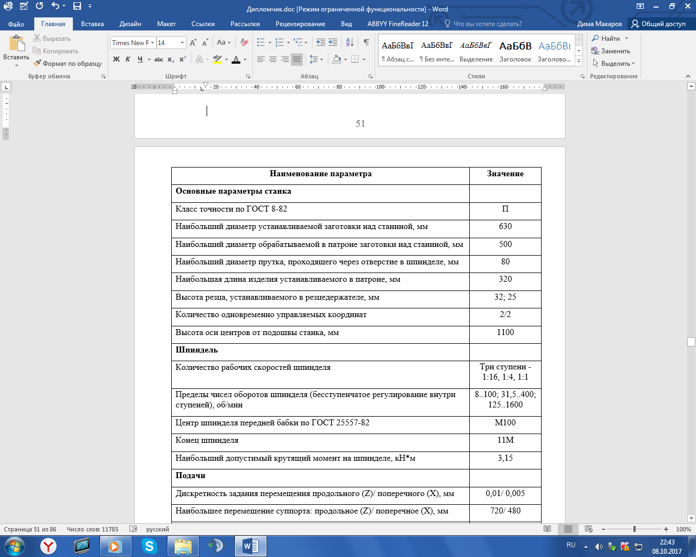Apply bullet list formatting
The width and height of the screenshot is (696, 557).
tap(261, 42)
